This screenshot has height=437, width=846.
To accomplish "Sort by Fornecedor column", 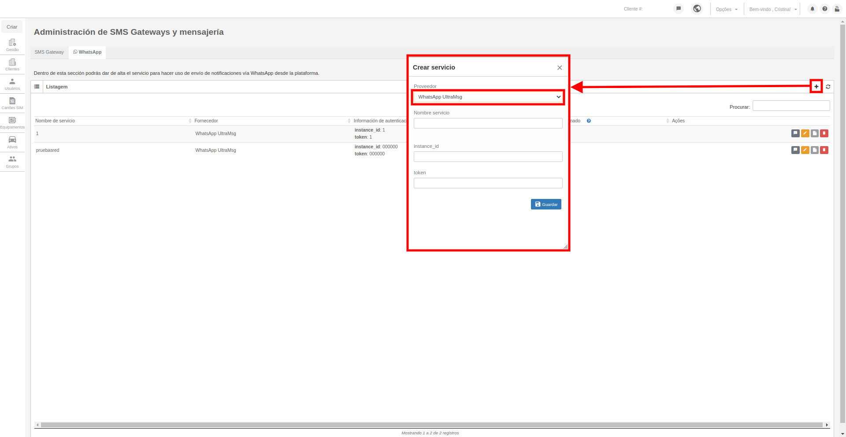I will (272, 121).
